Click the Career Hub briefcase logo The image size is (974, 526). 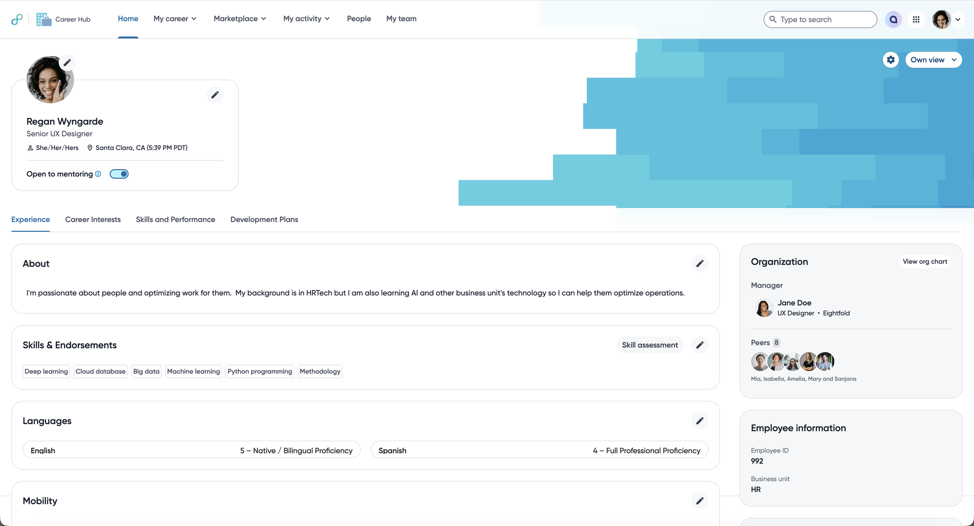click(43, 19)
